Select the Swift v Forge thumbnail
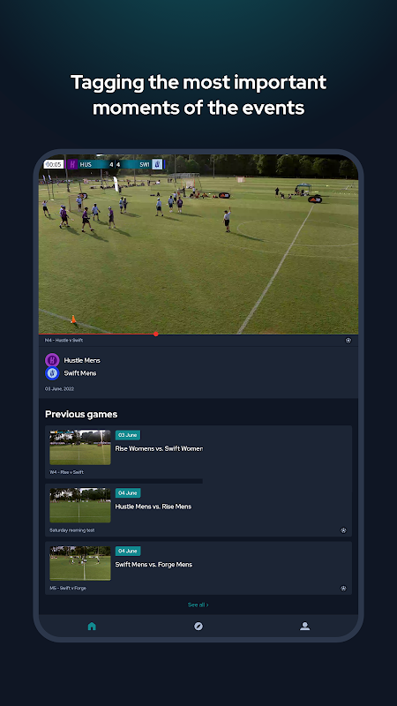397x706 pixels. click(x=80, y=563)
